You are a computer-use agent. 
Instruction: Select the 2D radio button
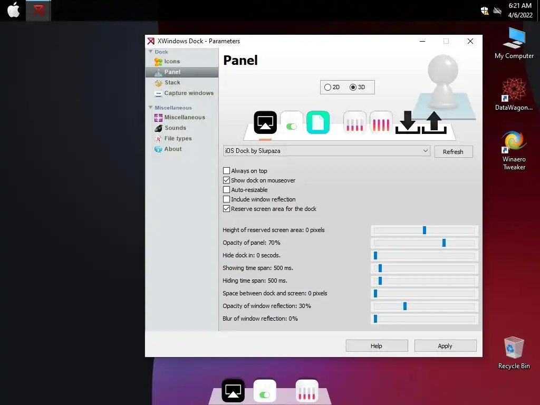[327, 88]
